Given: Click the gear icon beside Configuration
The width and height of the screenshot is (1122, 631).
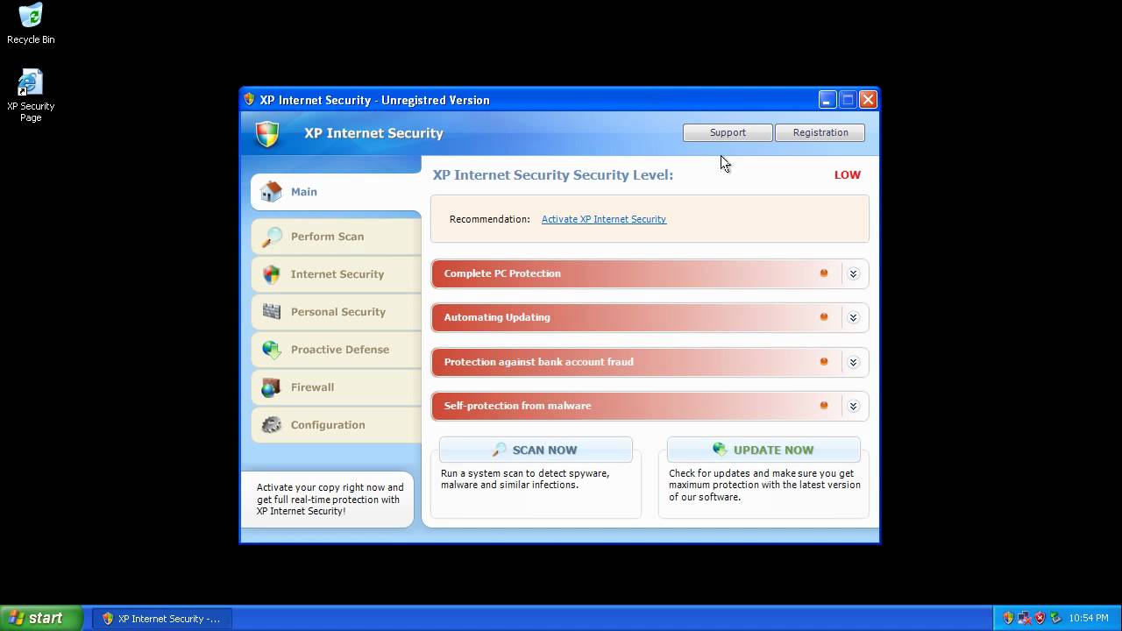Looking at the screenshot, I should click(272, 425).
